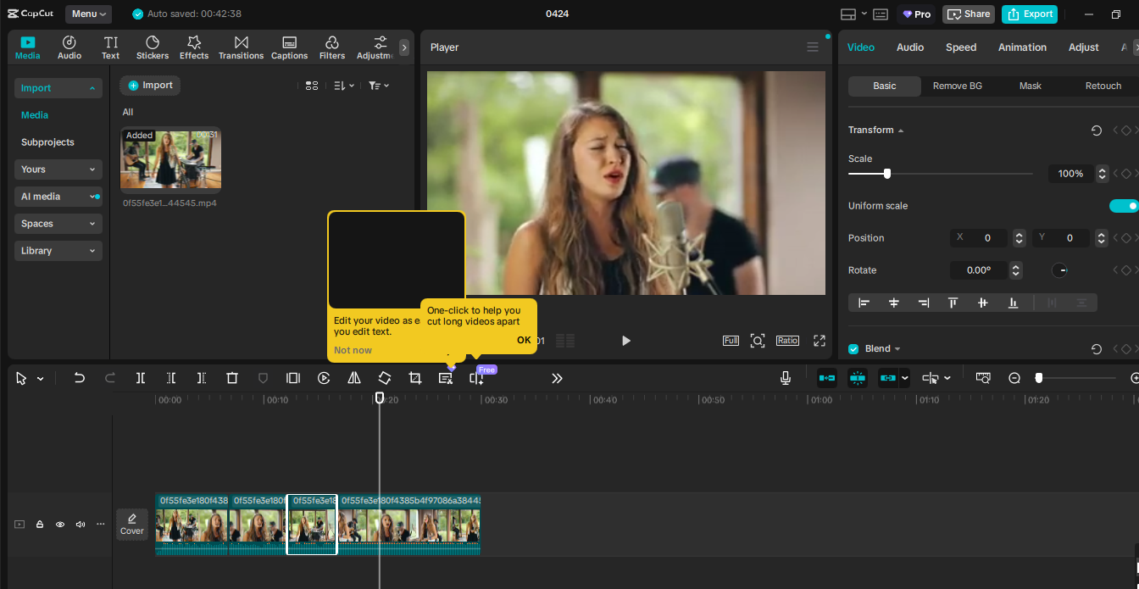Select the Mask sub-tab

click(x=1031, y=86)
